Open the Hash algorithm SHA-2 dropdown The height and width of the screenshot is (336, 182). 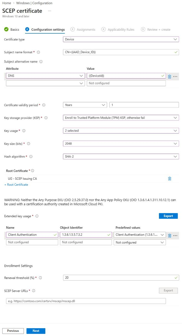121,157
